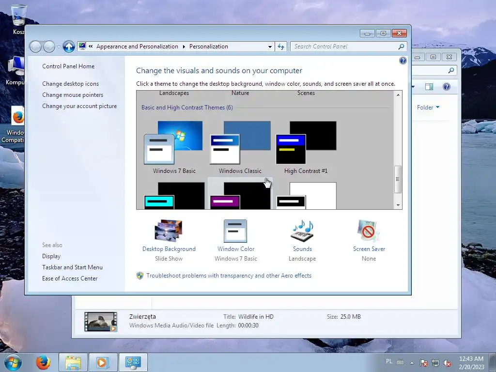496x372 pixels.
Task: Open Troubleshoot problems with transparency link
Action: coord(229,276)
